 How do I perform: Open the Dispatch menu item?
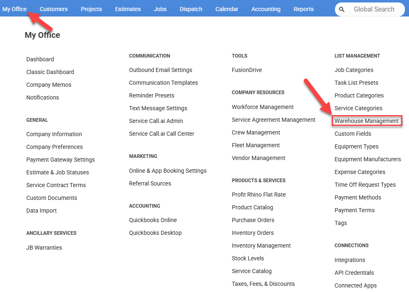click(191, 9)
